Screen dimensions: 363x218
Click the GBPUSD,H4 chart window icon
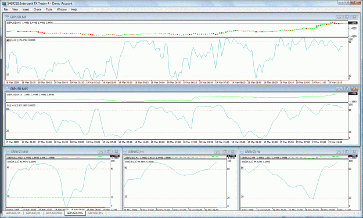[x=242, y=152]
